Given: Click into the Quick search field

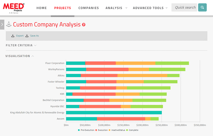Looking at the screenshot, I should [x=185, y=8].
